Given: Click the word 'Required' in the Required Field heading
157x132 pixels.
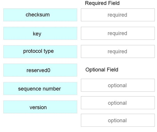Looking at the screenshot, I should pyautogui.click(x=96, y=3).
